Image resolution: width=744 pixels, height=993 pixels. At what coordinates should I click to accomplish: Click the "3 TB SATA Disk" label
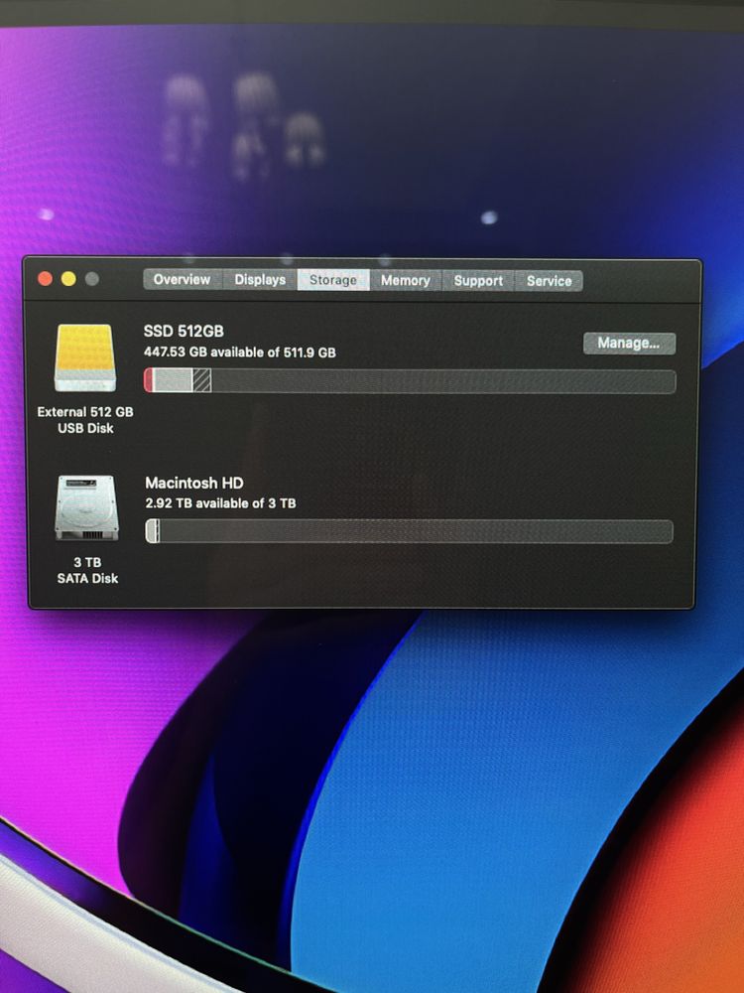[x=87, y=571]
